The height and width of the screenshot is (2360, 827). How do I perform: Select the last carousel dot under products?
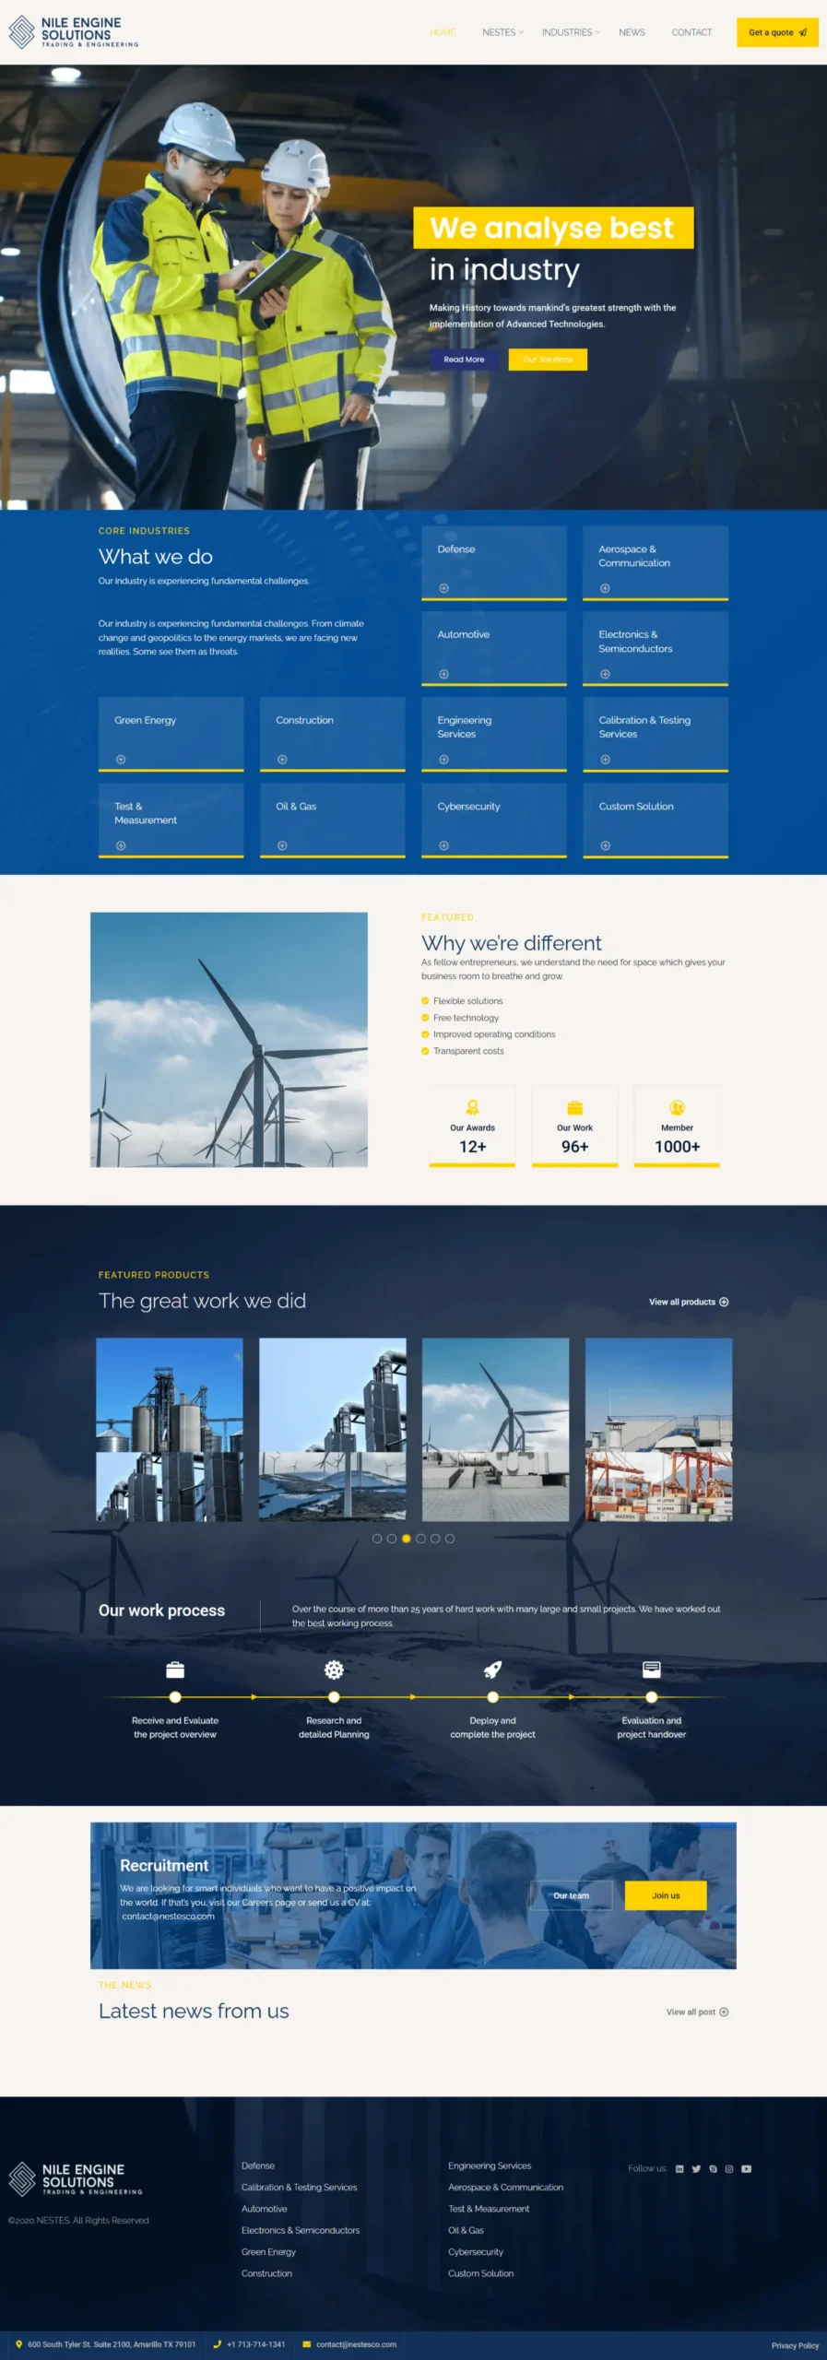click(450, 1539)
